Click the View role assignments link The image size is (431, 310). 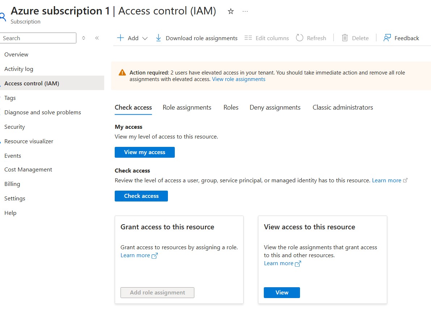[238, 79]
